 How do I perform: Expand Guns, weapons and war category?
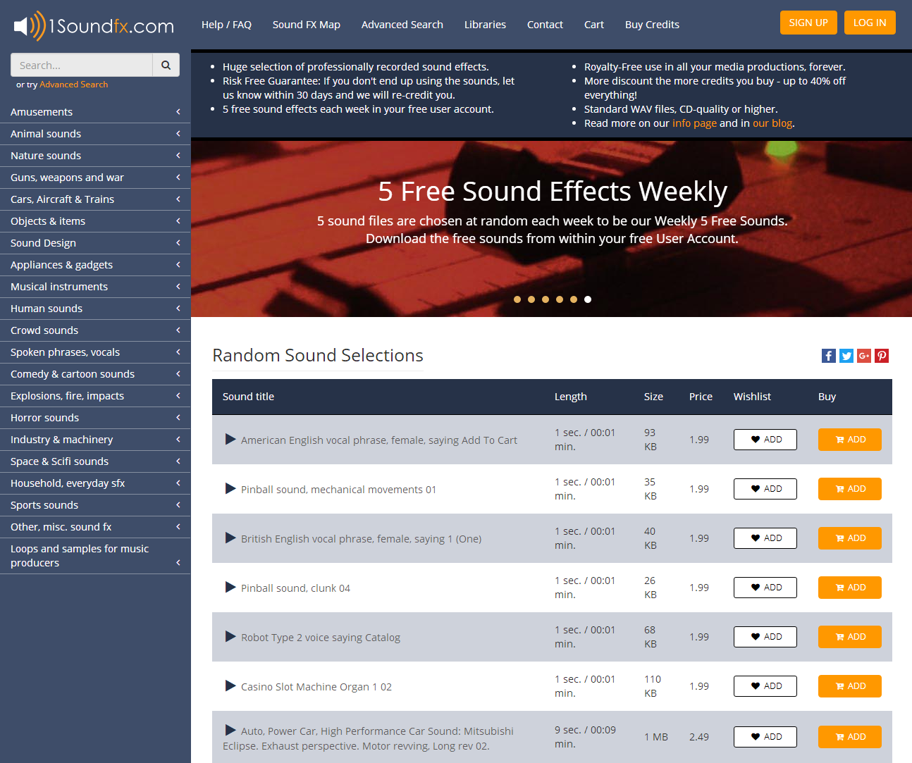pyautogui.click(x=95, y=178)
